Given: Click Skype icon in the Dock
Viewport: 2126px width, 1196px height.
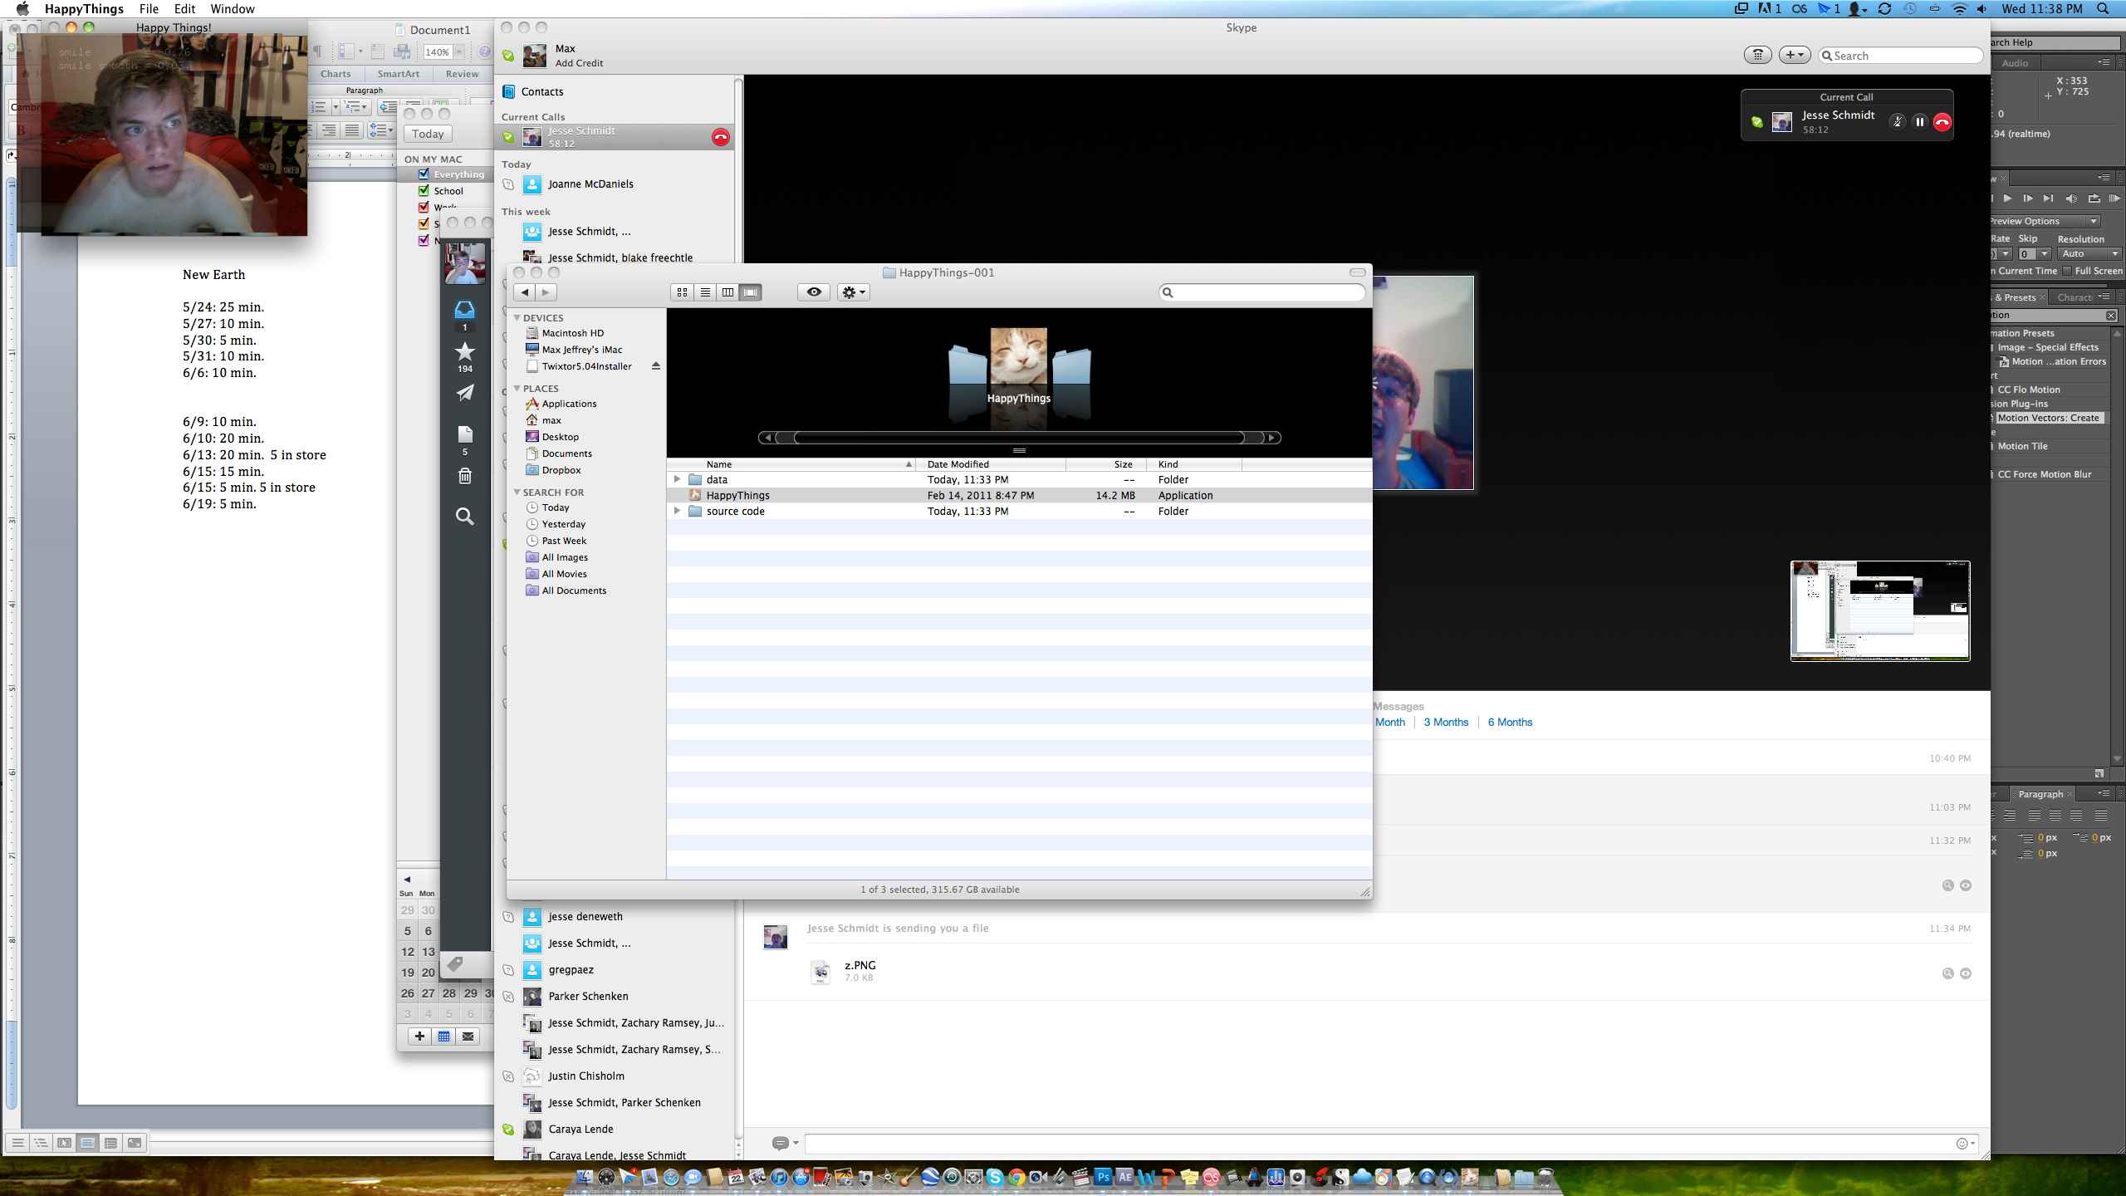Looking at the screenshot, I should (994, 1177).
